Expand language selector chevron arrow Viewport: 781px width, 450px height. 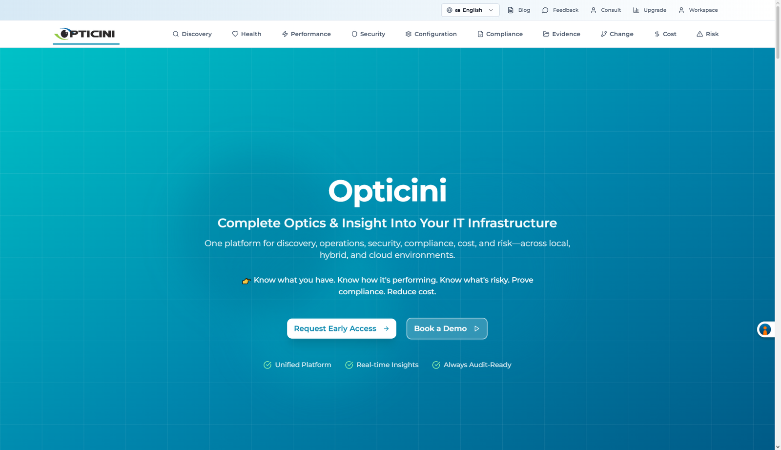click(x=491, y=10)
